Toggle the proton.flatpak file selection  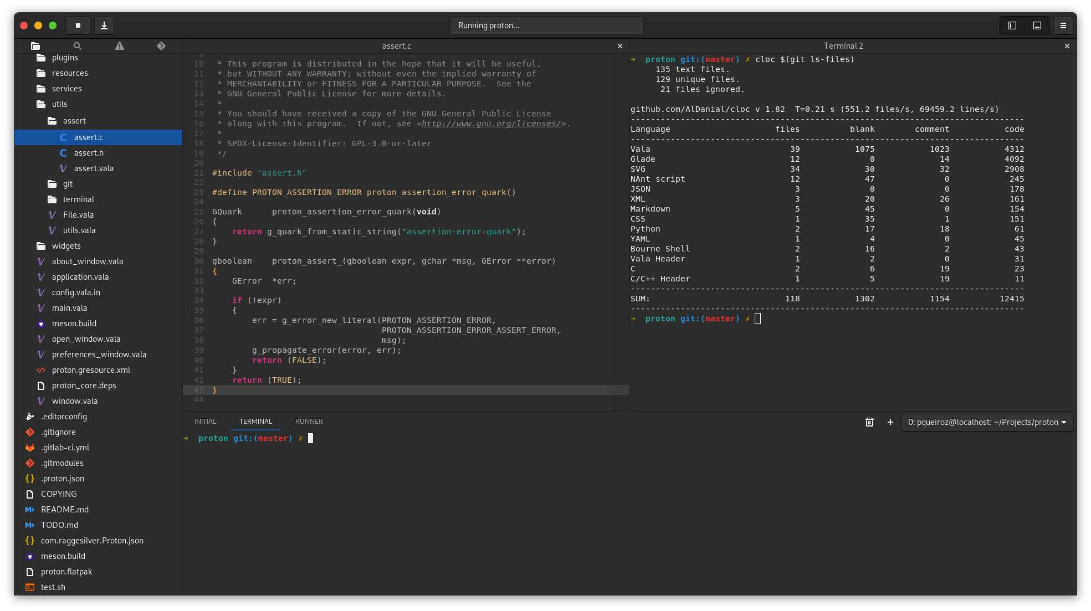(x=69, y=571)
